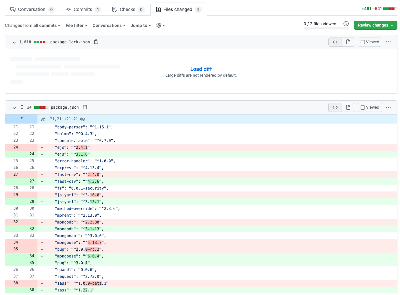Mark package.json as Viewed
This screenshot has width=400, height=295.
pos(370,107)
